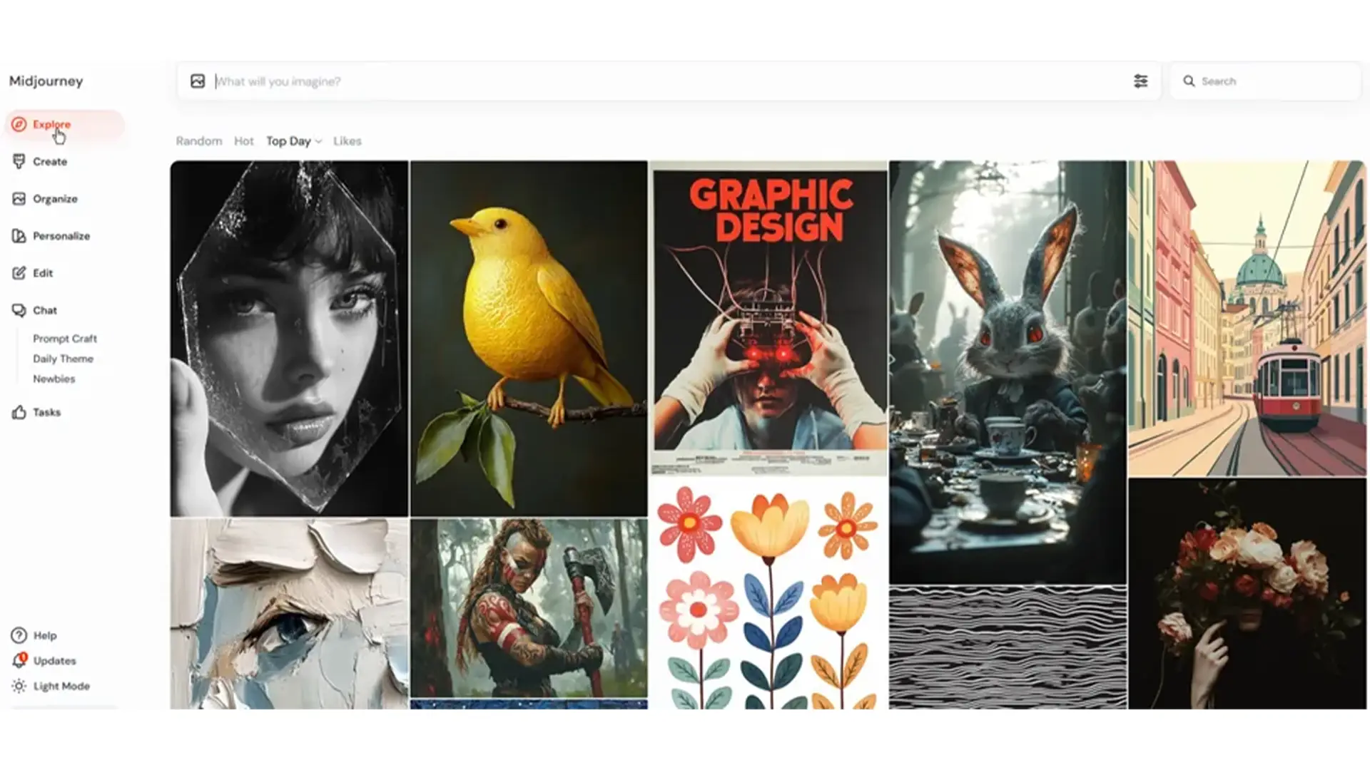Open the Top Day dropdown
Screen dimensions: 1370x770
point(294,141)
